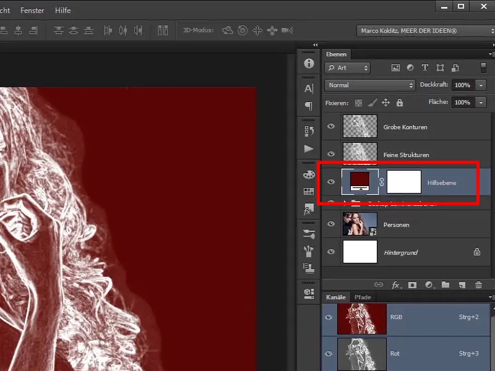
Task: Filter layers by smart object icon
Action: (x=455, y=68)
